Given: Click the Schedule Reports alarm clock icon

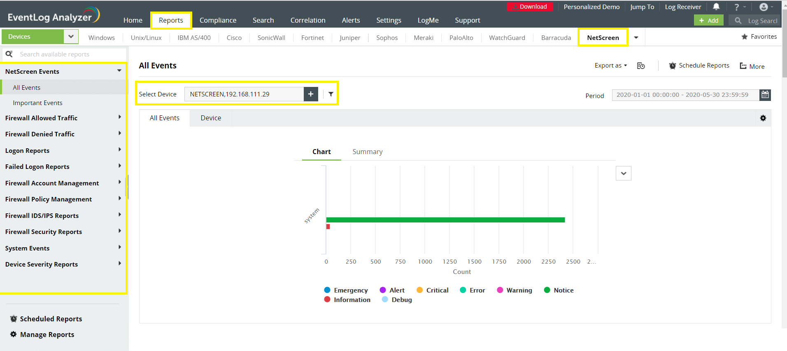Looking at the screenshot, I should point(673,66).
